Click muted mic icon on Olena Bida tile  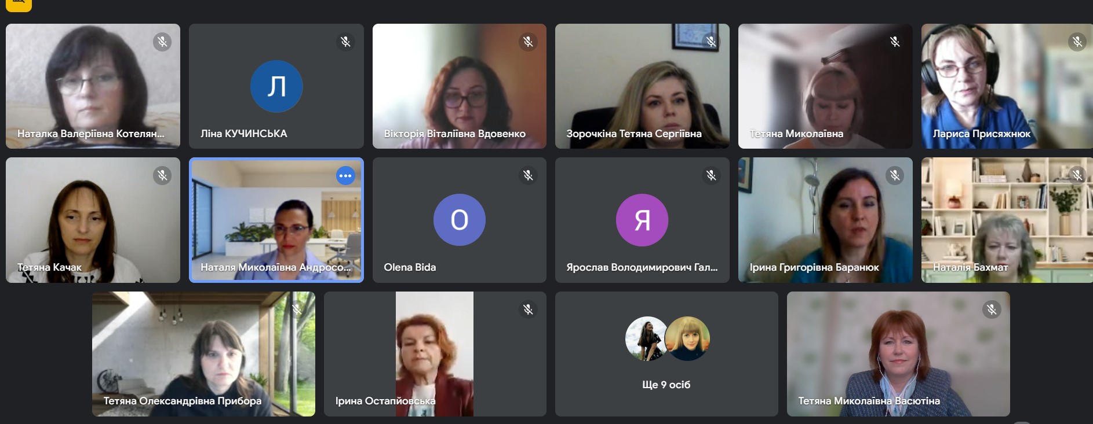(x=528, y=175)
